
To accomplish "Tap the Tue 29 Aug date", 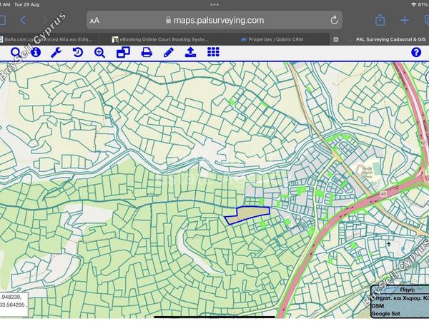I will [x=27, y=5].
